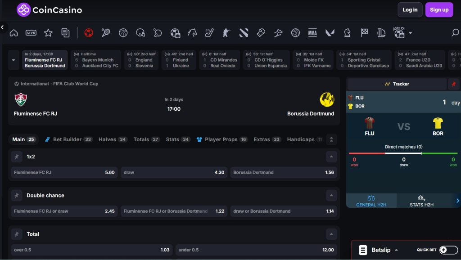Bet on Fluminense FC RJ at 5.60
461x260 pixels.
click(x=64, y=172)
